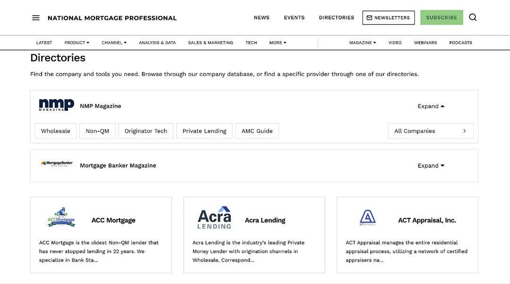This screenshot has width=510, height=284.
Task: Click the Newsletters button
Action: click(x=388, y=17)
